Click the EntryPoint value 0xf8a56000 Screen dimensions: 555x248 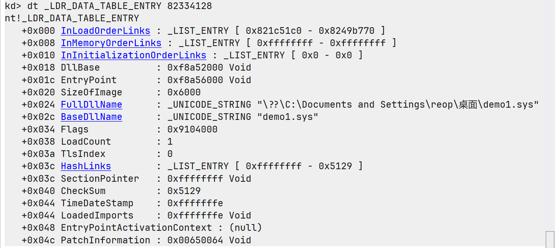click(x=195, y=80)
